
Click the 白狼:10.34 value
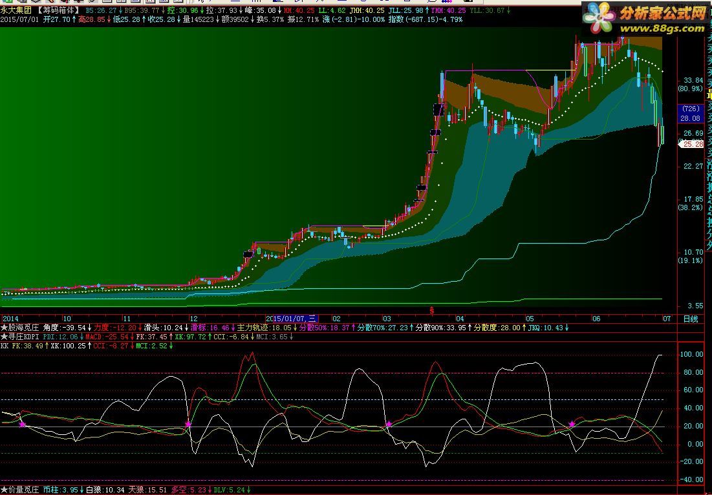coord(105,490)
